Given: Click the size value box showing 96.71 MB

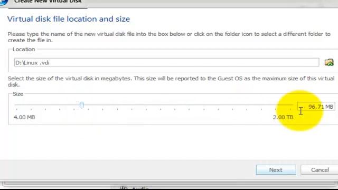Looking at the screenshot, I should pyautogui.click(x=316, y=107).
